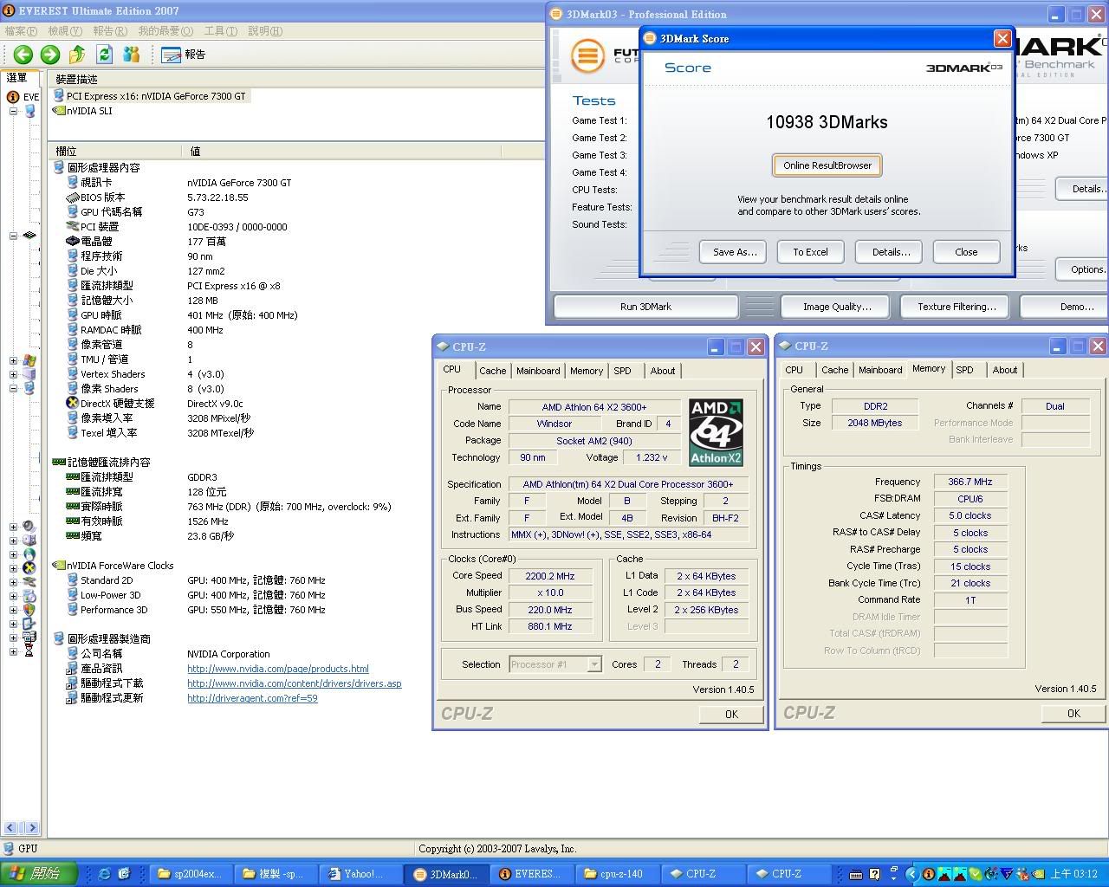Click the AMD Athlon X2 logo in CPU-Z
1109x887 pixels.
[x=717, y=431]
